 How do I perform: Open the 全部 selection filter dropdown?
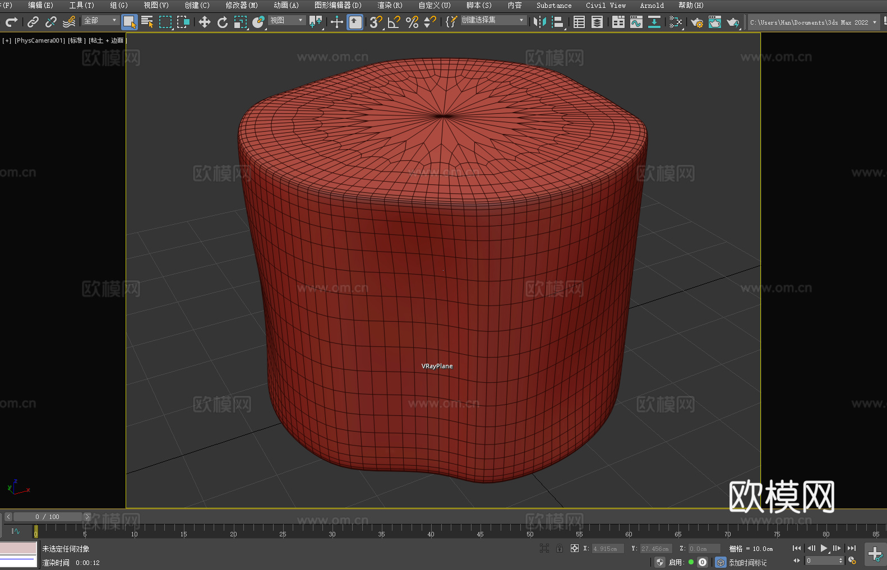(101, 21)
